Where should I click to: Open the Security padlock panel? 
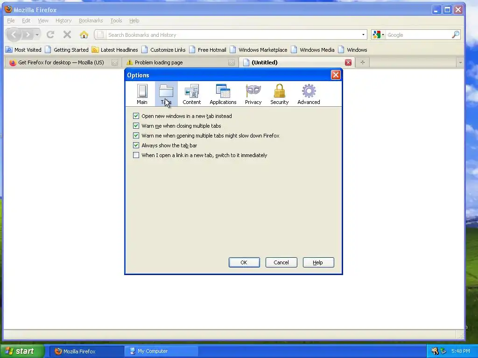pos(279,94)
